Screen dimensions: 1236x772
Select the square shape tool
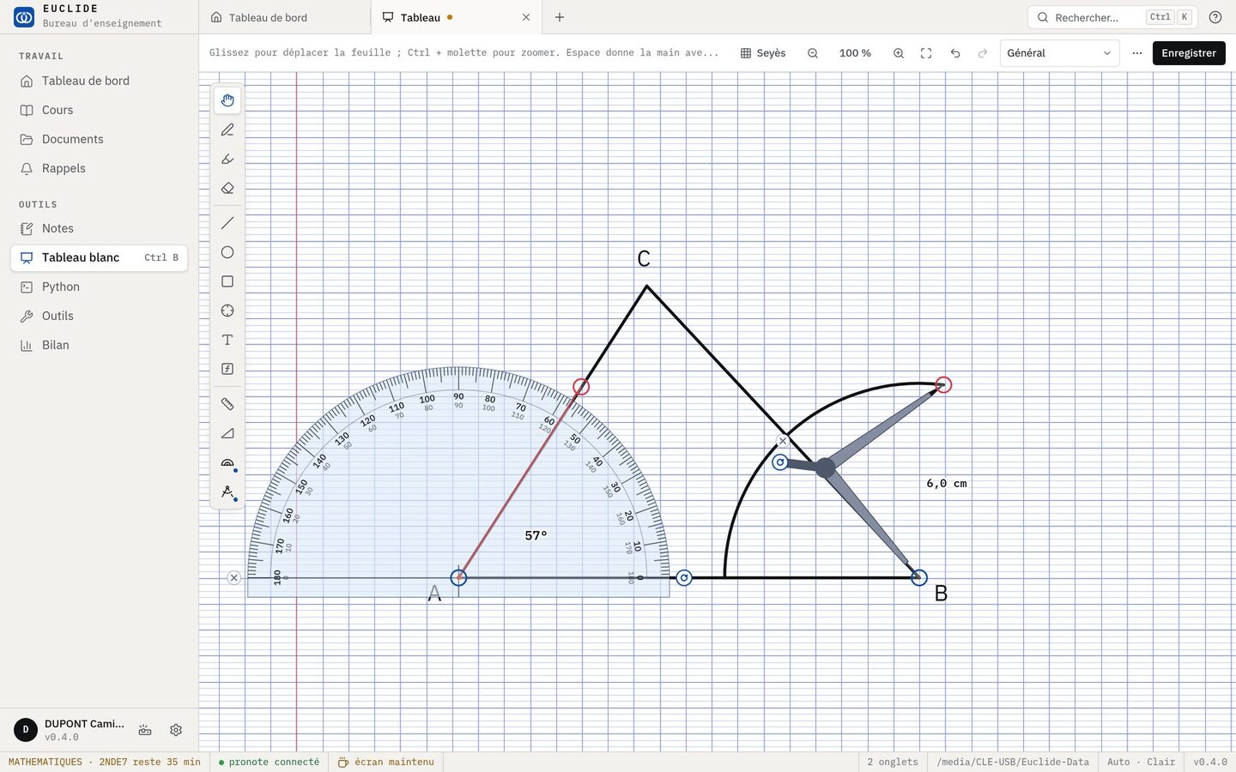(227, 281)
